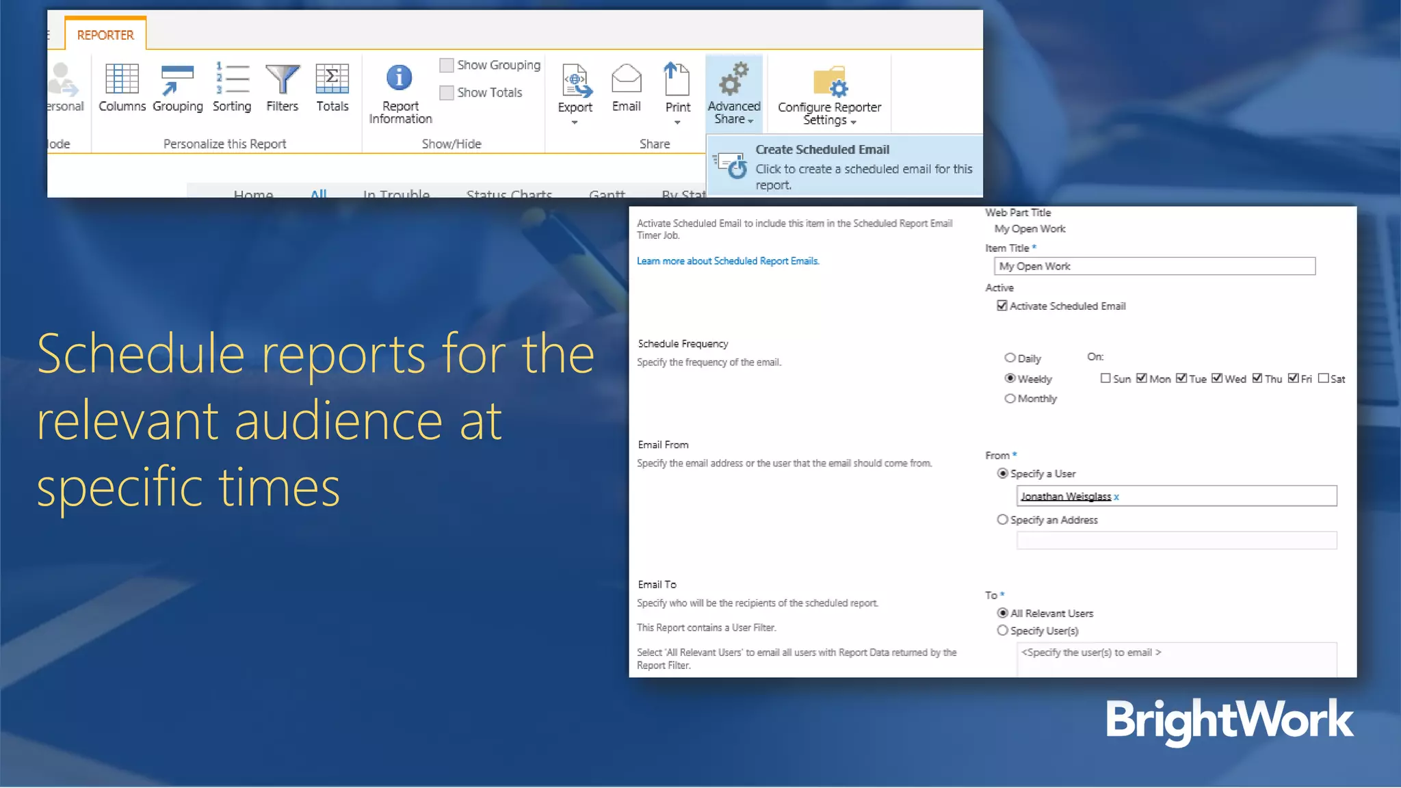Select the Weekly frequency option
The image size is (1401, 788).
[x=1010, y=378]
